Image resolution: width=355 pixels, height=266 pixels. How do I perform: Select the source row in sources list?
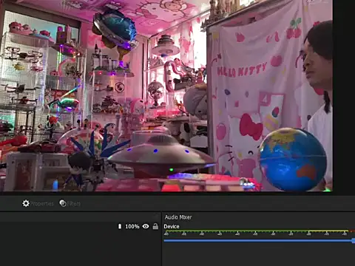tap(81, 226)
